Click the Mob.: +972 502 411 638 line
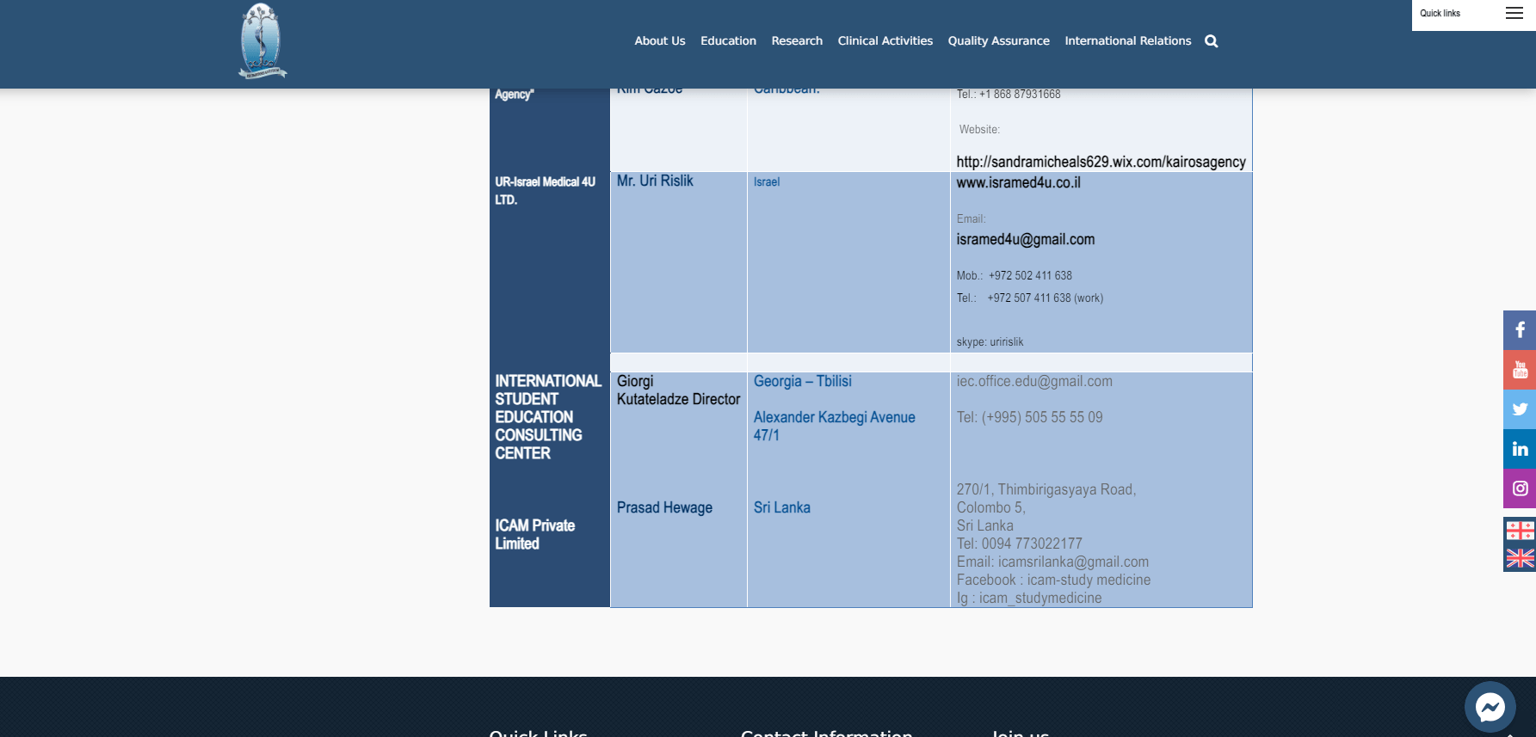Screen dimensions: 1536x737 pos(1015,275)
